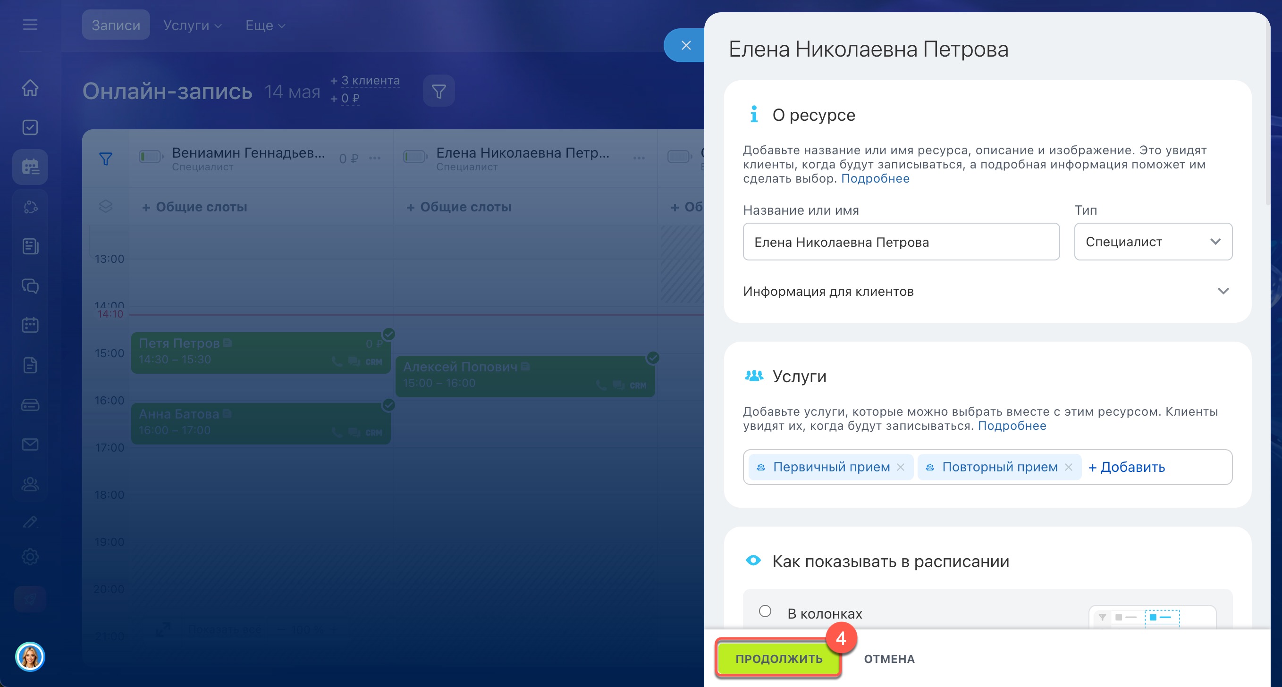Open the online booking calendar sidebar icon
Viewport: 1282px width, 687px height.
(x=30, y=167)
